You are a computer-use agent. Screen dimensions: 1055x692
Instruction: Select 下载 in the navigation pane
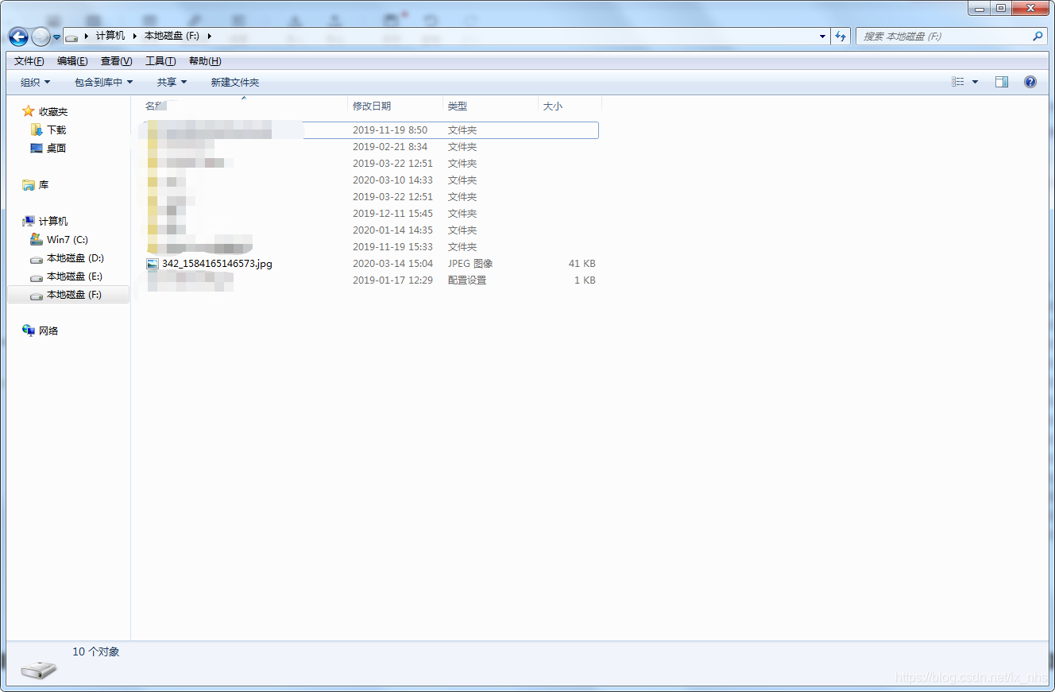coord(56,130)
